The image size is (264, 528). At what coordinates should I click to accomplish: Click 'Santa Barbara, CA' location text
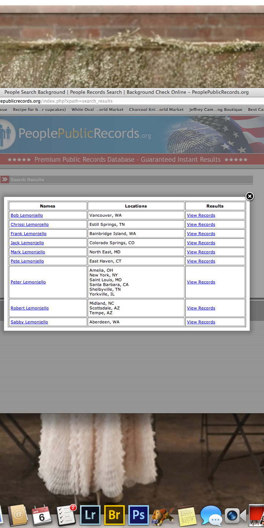tap(109, 285)
